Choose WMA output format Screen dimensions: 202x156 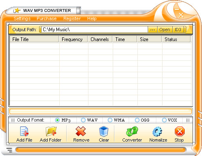tap(110, 120)
